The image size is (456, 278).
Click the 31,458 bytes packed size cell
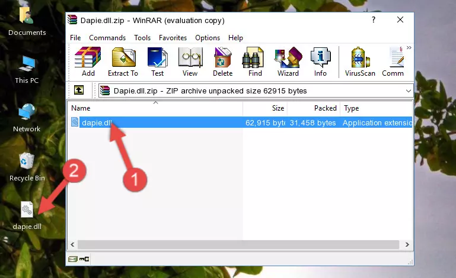point(312,123)
